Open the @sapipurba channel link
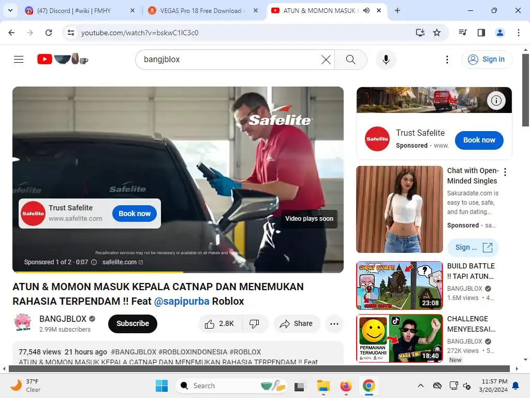Viewport: 530px width, 398px height. 182,301
